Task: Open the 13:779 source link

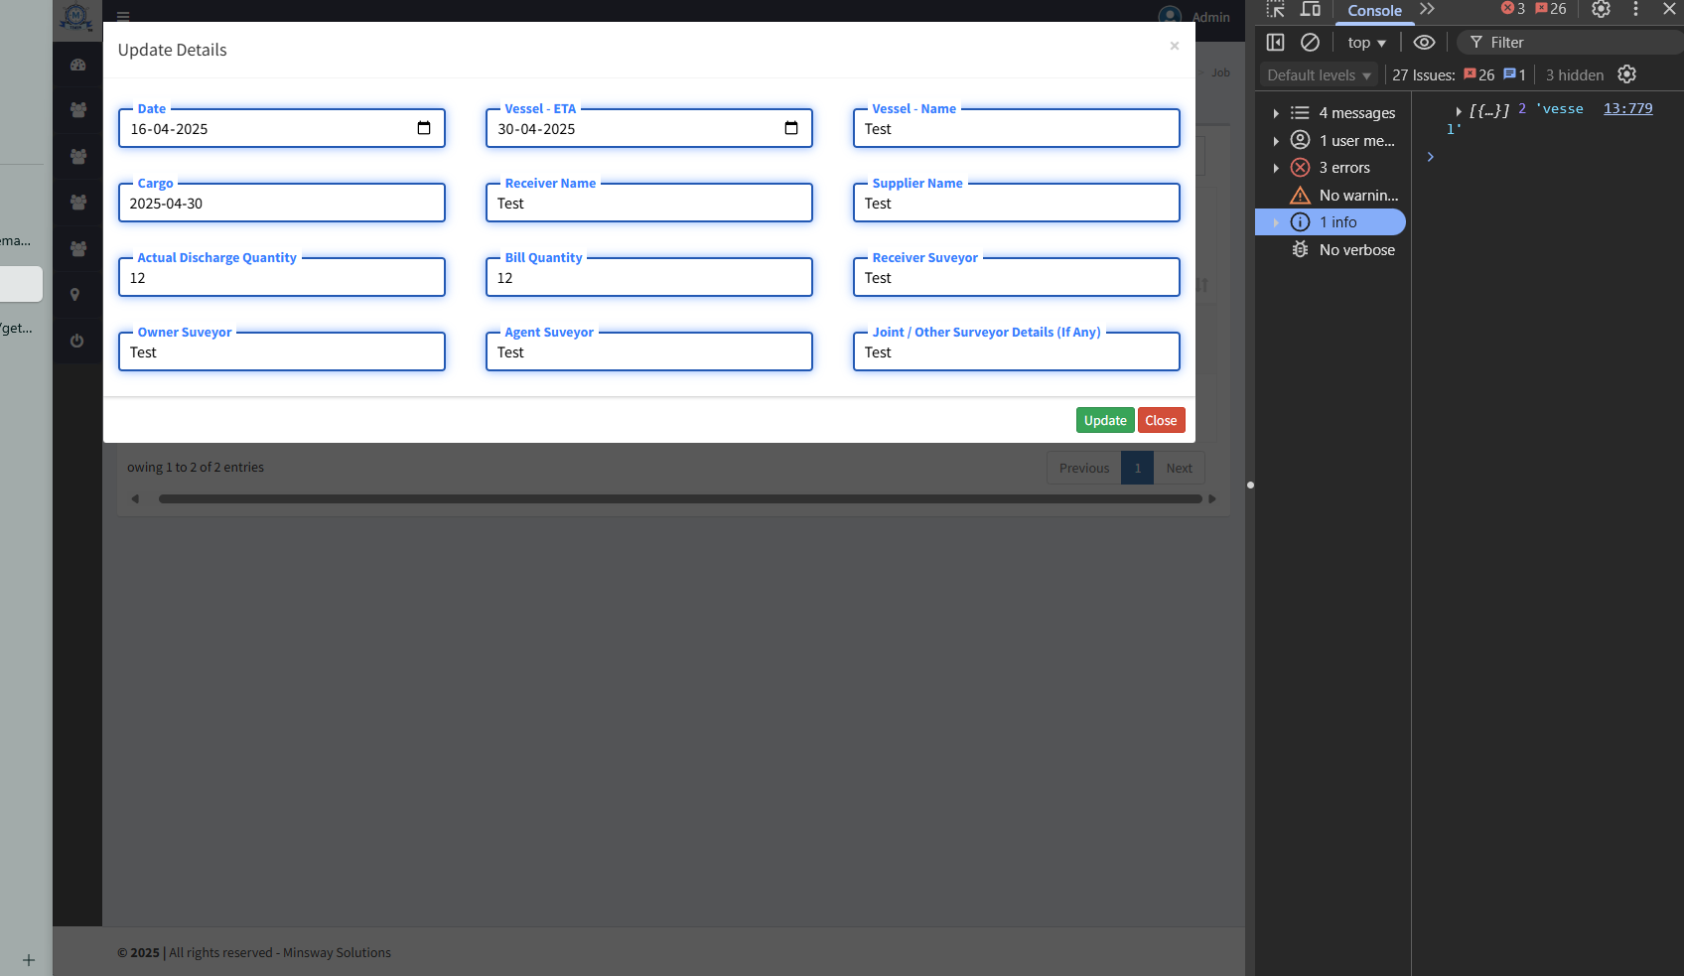Action: [1627, 108]
